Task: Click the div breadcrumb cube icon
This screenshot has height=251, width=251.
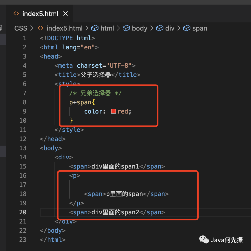Action: (x=160, y=28)
